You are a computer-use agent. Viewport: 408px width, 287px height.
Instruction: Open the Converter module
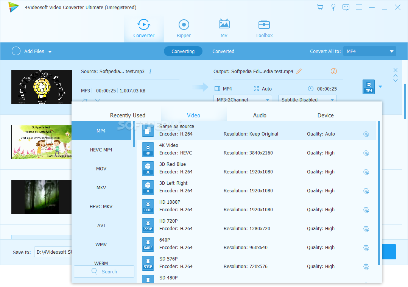144,29
